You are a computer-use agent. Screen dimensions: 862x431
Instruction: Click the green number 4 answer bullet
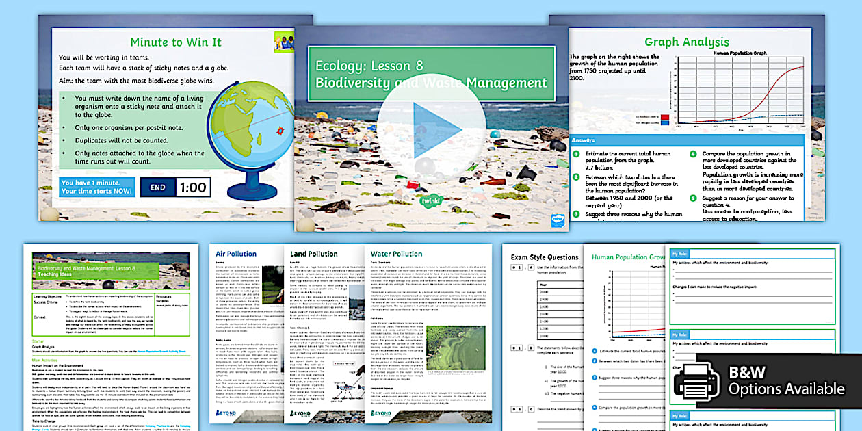693,155
